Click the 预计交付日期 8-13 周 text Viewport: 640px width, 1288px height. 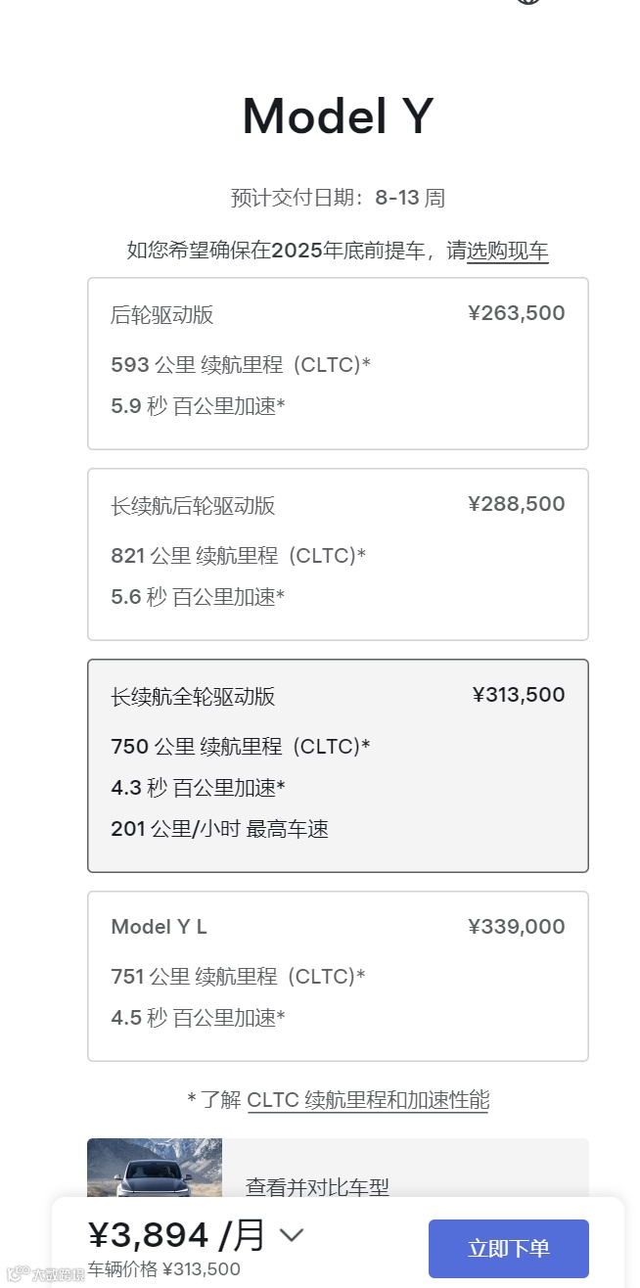(338, 198)
